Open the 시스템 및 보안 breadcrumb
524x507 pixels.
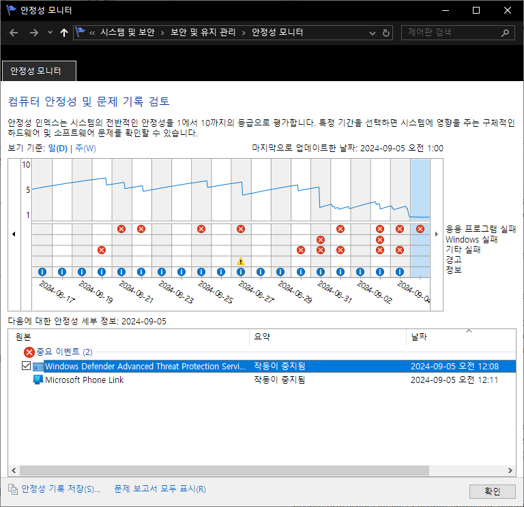click(x=128, y=33)
